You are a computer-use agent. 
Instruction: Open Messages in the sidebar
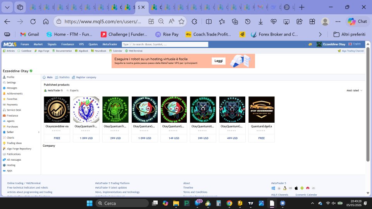click(x=12, y=88)
